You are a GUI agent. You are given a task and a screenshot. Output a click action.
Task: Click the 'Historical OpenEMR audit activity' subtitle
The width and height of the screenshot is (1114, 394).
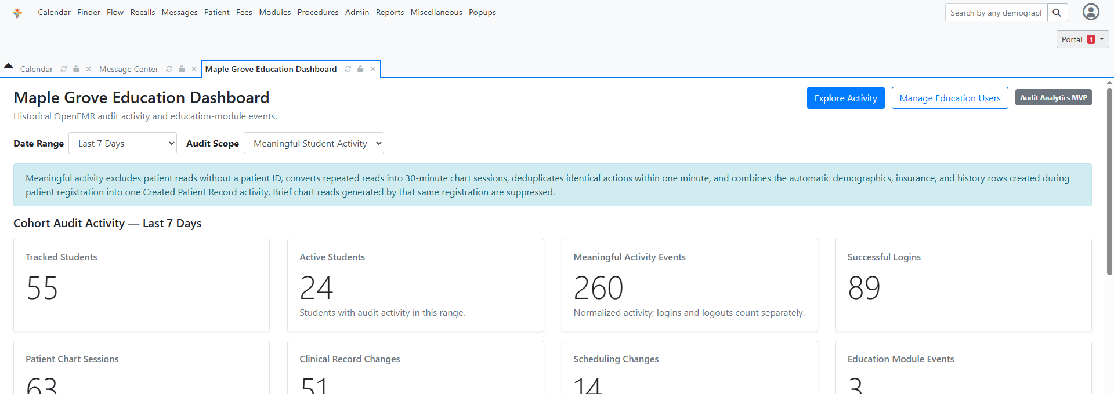[x=145, y=116]
